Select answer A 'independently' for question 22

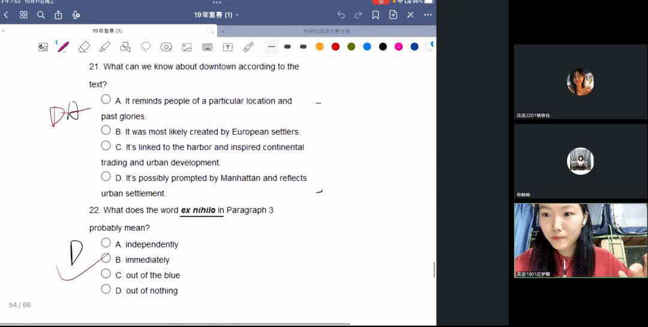(106, 243)
